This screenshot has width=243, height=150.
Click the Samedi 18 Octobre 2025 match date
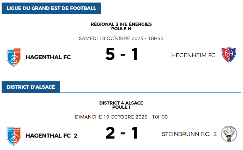(x=121, y=38)
